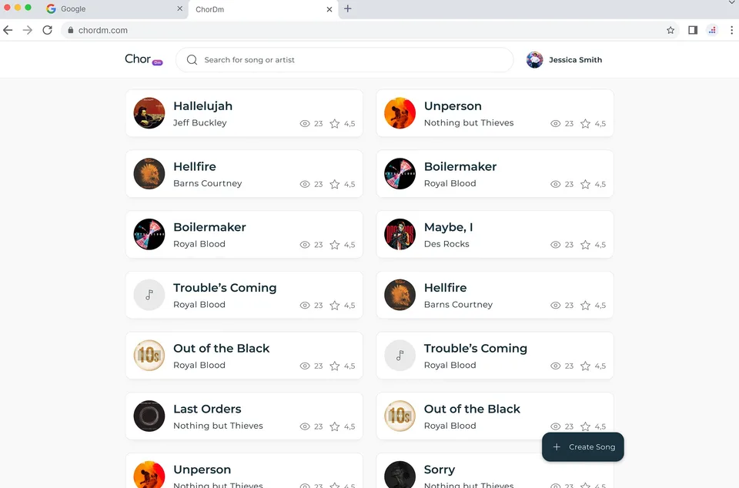The image size is (739, 488).
Task: Bookmark this page with the star icon
Action: pyautogui.click(x=670, y=30)
